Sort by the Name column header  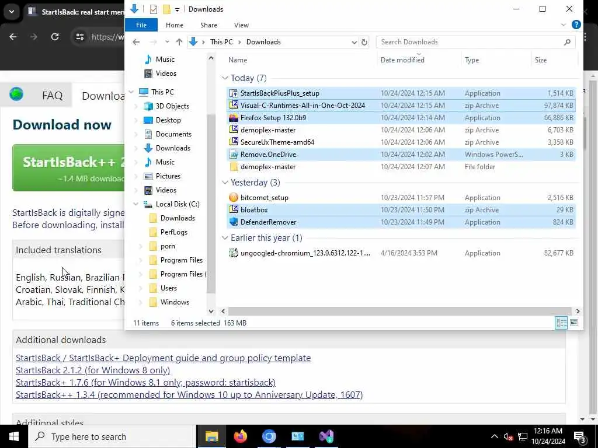(238, 60)
